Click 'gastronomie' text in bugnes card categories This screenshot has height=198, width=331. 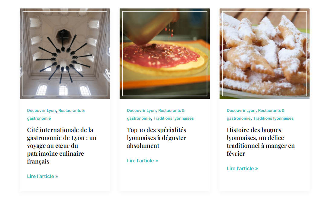[239, 118]
